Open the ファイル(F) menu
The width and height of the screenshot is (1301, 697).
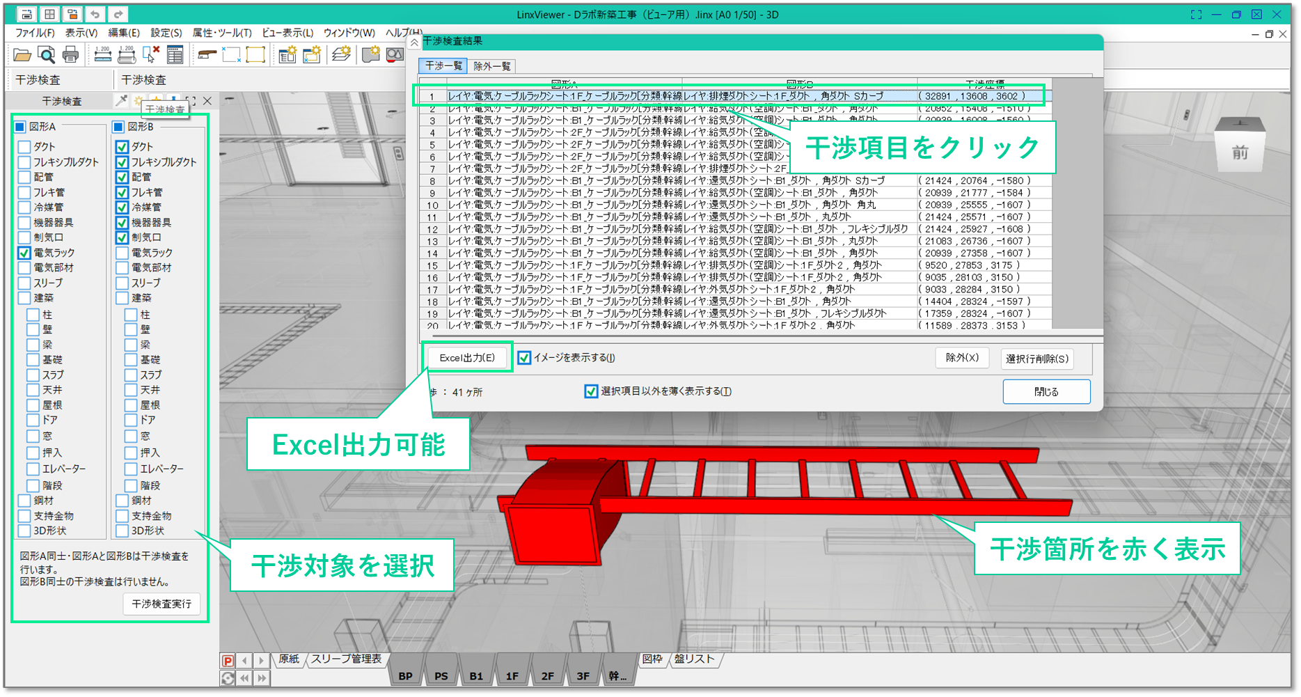pos(35,33)
